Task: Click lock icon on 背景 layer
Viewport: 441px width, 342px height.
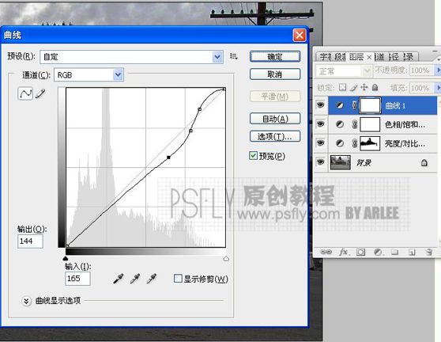Action: tap(424, 162)
